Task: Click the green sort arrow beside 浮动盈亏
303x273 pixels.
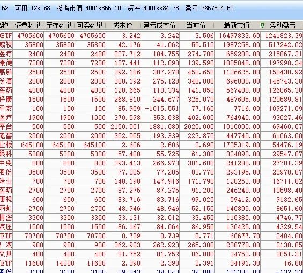Action: click(262, 26)
